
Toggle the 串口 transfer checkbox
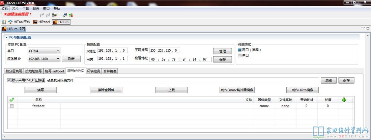[x=240, y=56]
